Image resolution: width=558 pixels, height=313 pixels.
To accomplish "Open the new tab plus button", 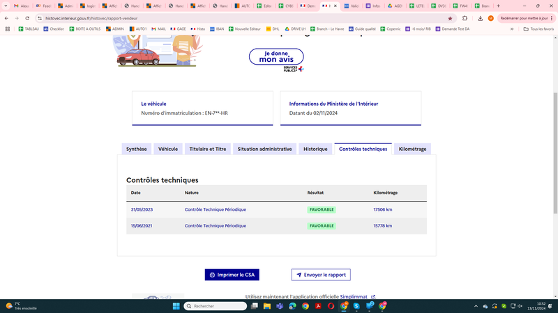I will click(498, 6).
